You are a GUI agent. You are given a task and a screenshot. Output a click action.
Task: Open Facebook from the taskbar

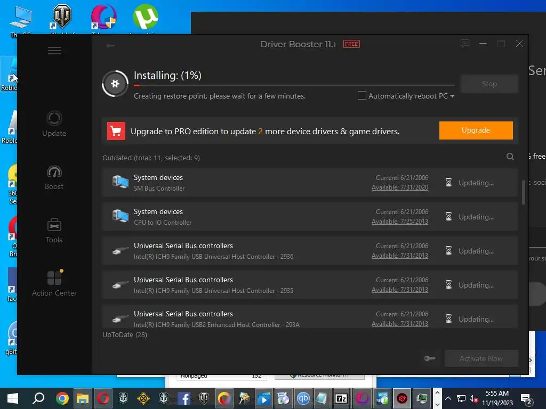(184, 398)
